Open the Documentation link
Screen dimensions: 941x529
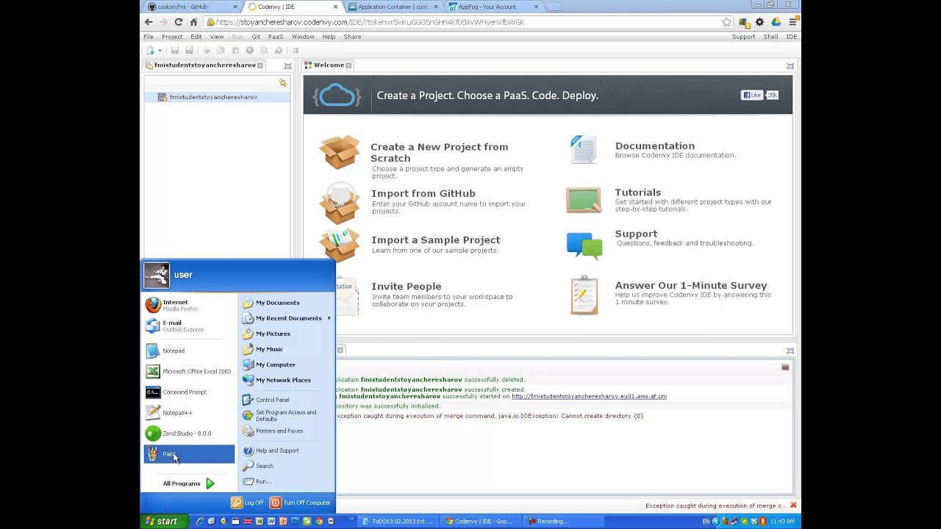pos(654,145)
